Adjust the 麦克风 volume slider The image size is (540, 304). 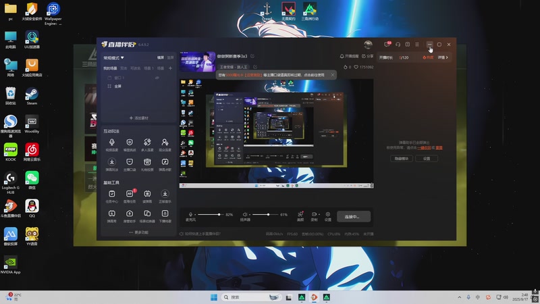click(x=209, y=214)
